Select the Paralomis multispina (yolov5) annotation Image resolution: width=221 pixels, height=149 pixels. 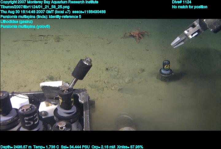(25, 27)
